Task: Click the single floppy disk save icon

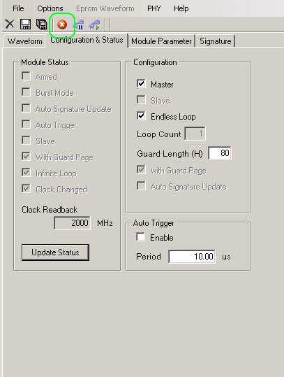Action: (25, 24)
